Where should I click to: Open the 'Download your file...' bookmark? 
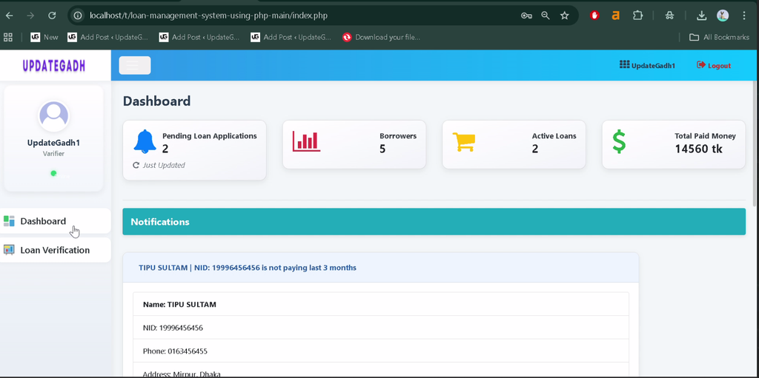click(x=381, y=37)
